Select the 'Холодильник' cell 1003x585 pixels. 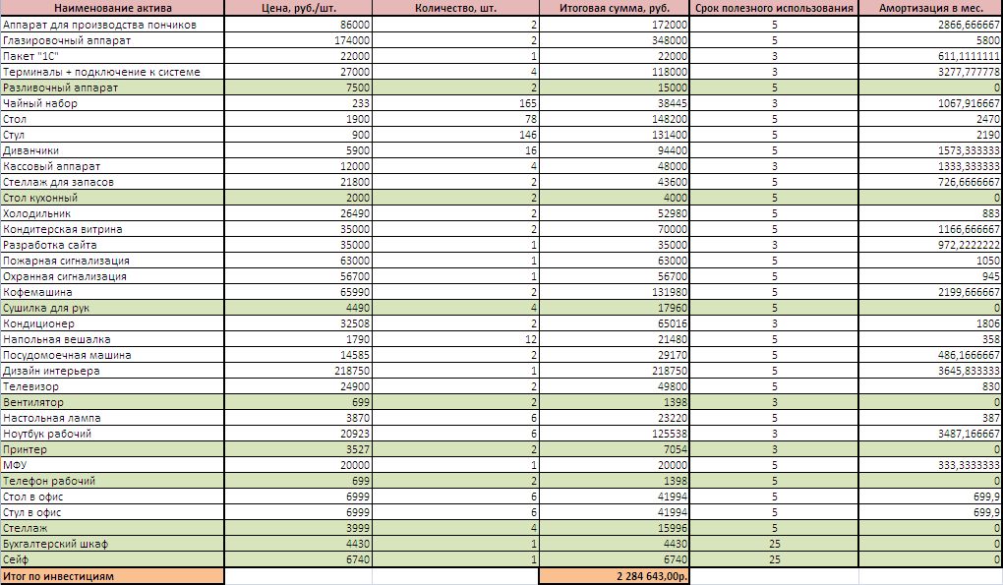click(x=112, y=213)
